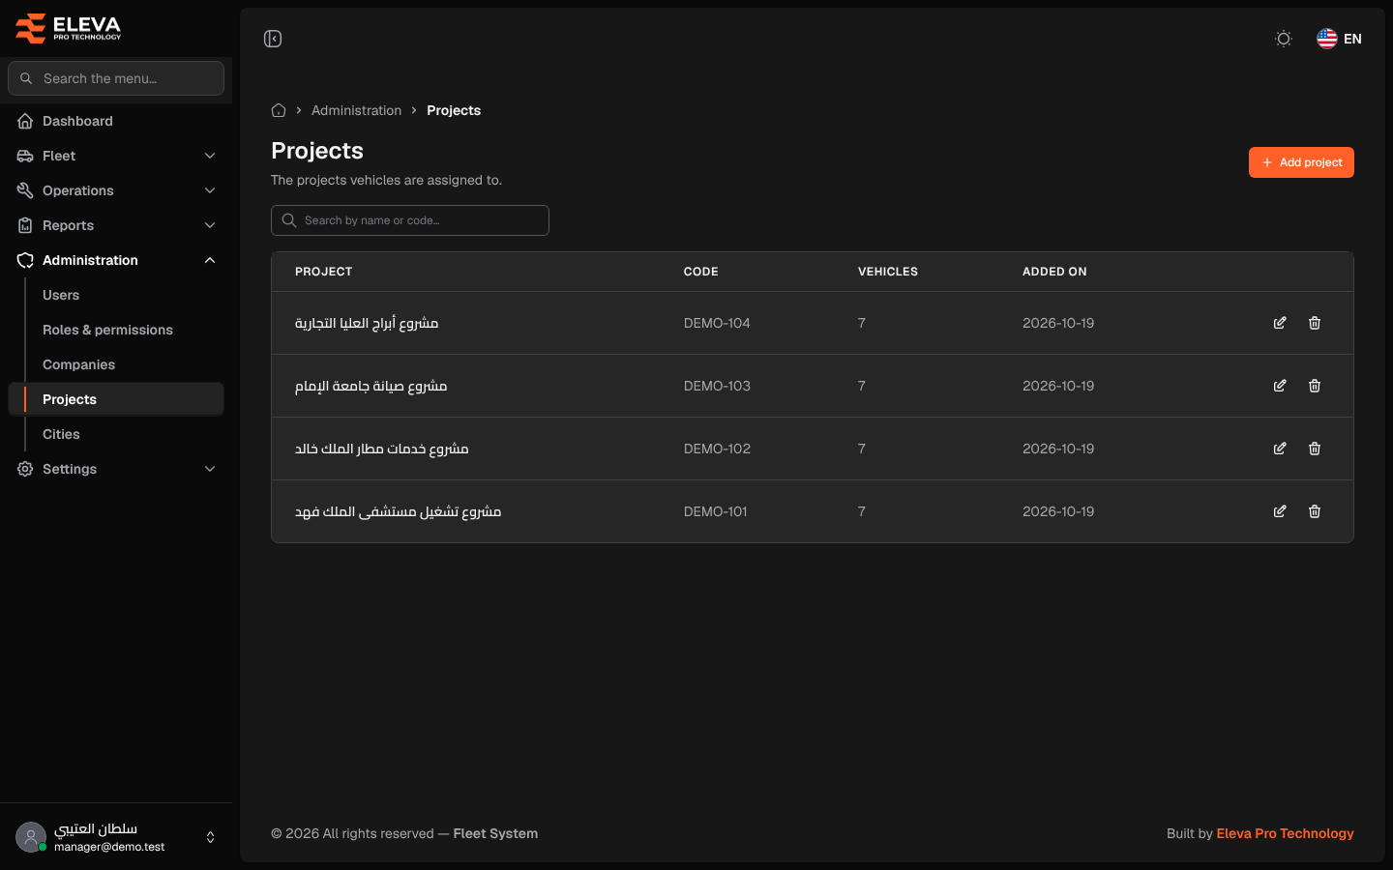Edit the DEMO-104 project
The image size is (1393, 870).
click(1280, 323)
